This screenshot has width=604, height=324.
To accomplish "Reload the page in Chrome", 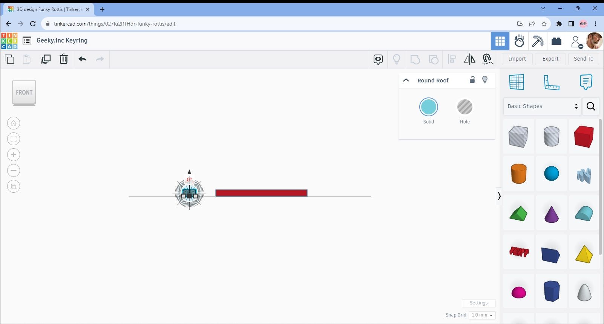I will pyautogui.click(x=33, y=24).
